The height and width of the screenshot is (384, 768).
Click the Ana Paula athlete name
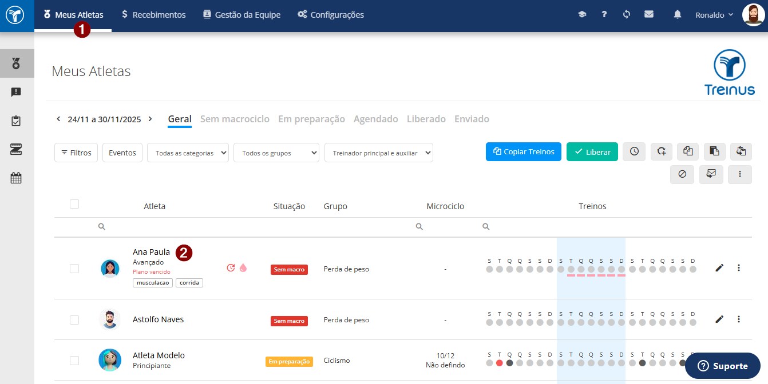pos(151,252)
